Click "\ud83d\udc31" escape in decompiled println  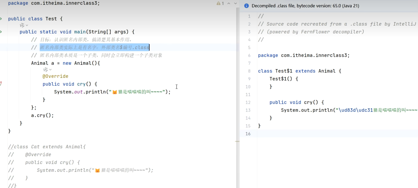point(356,110)
